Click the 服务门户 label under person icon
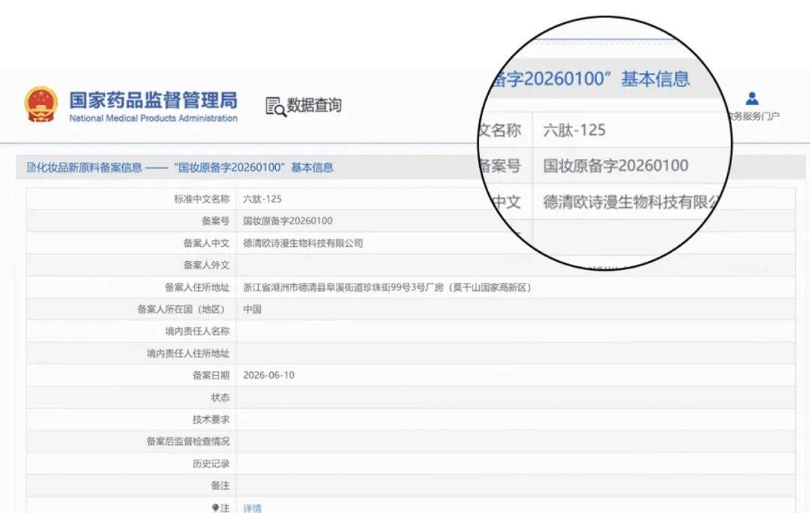The width and height of the screenshot is (810, 513). tap(754, 116)
